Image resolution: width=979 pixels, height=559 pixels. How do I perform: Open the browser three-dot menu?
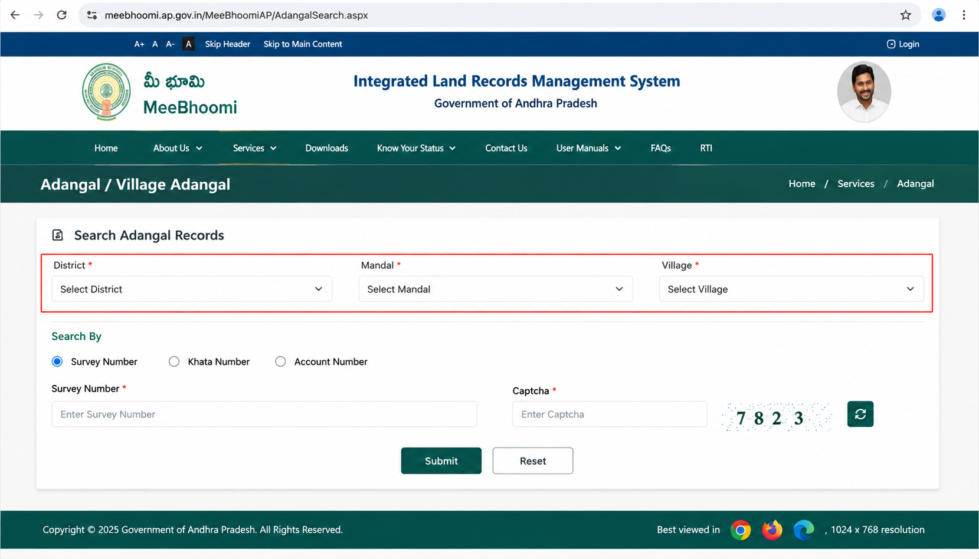click(x=964, y=15)
